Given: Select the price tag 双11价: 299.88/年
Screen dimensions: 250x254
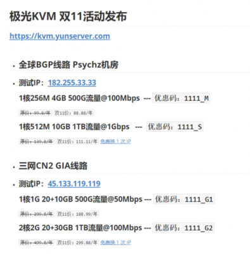Looking at the screenshot, I should pos(77,242).
